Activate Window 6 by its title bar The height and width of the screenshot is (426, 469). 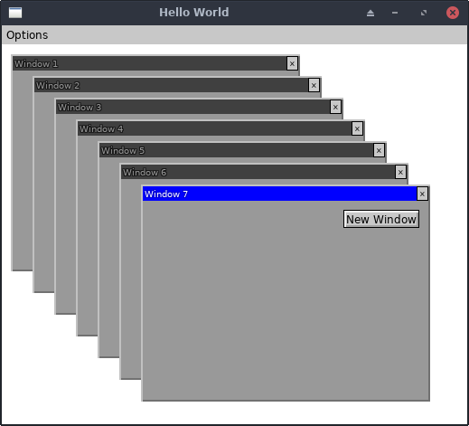pos(258,172)
